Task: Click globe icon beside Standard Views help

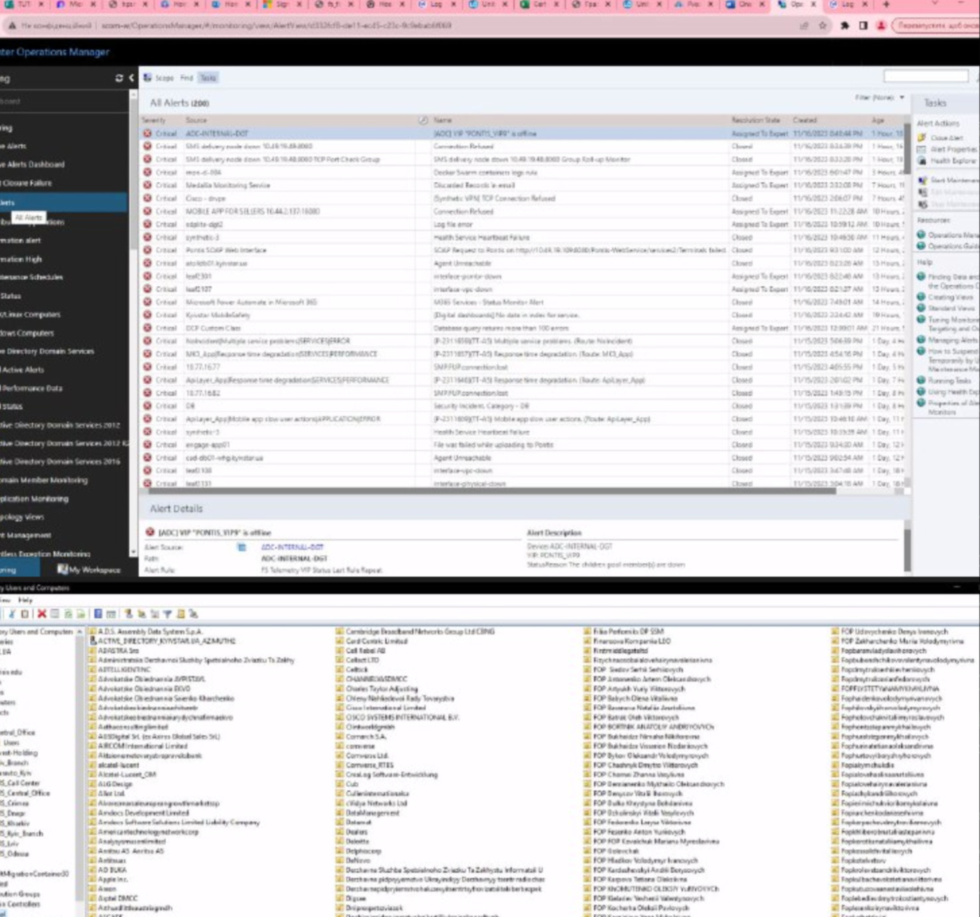Action: pos(921,308)
